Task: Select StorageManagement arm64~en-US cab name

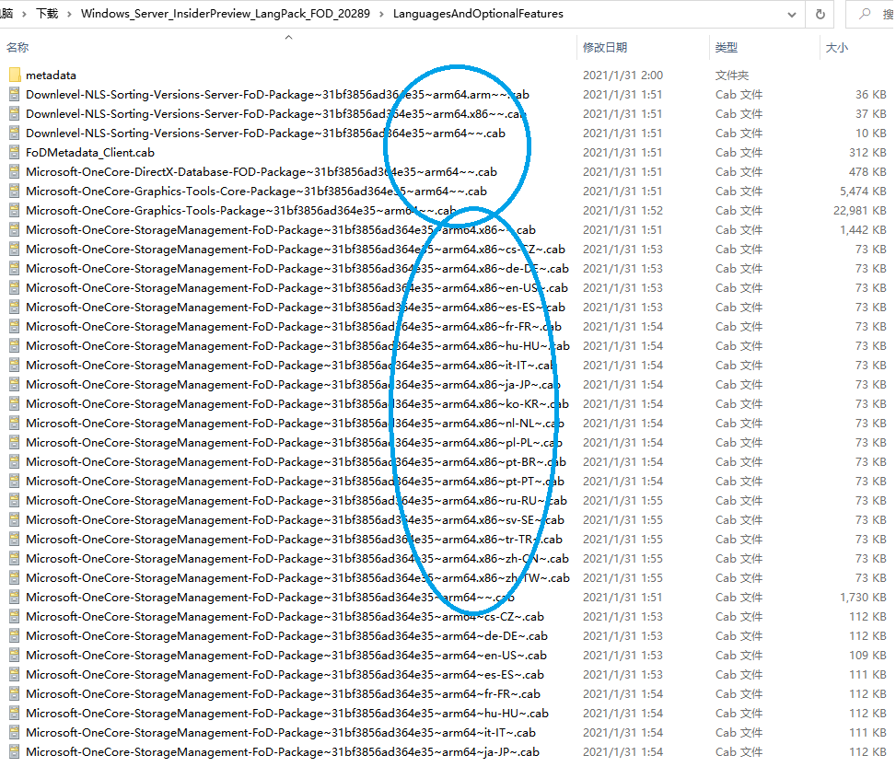Action: click(286, 656)
